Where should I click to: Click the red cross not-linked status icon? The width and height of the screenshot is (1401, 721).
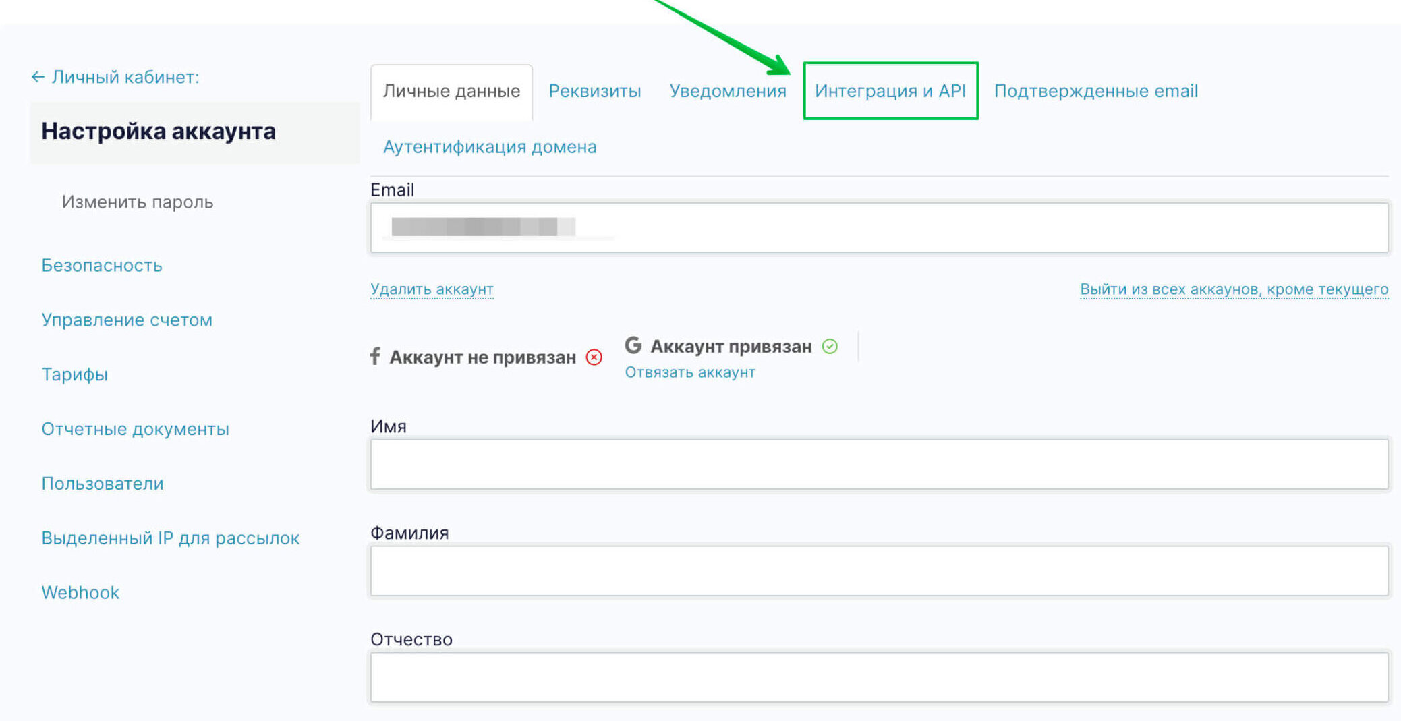coord(594,357)
